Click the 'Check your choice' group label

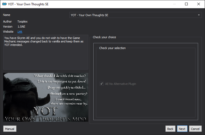point(104,37)
